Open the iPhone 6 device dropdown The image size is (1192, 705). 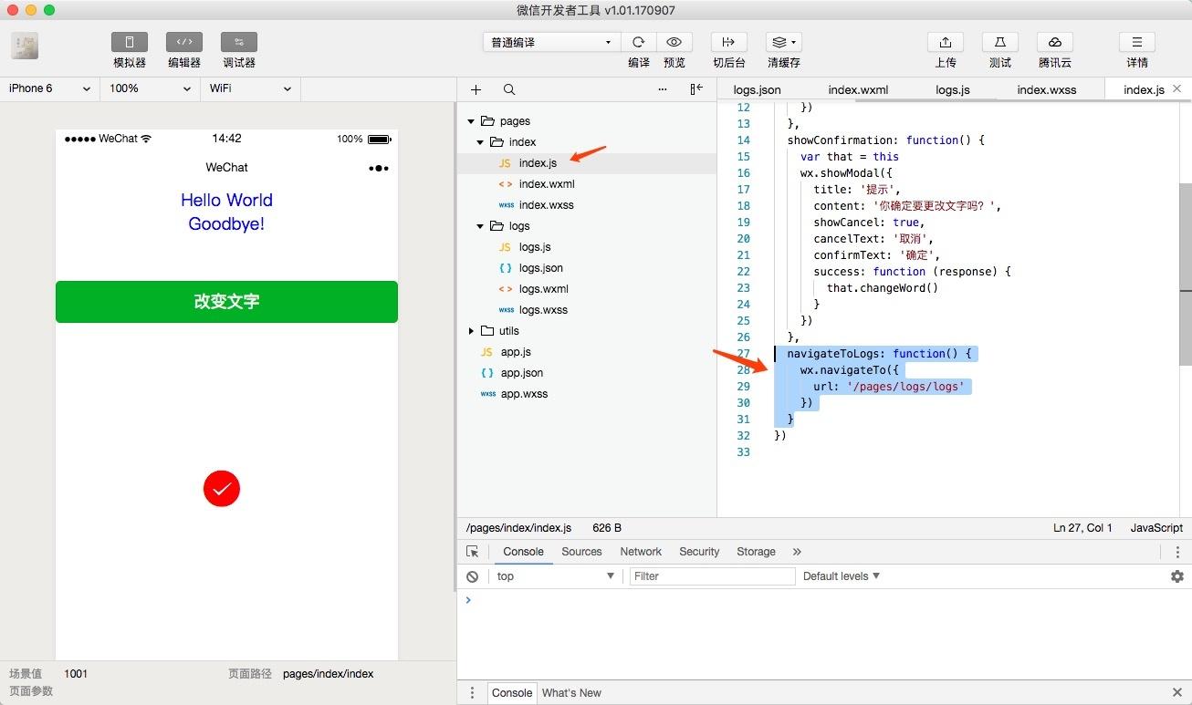point(49,88)
